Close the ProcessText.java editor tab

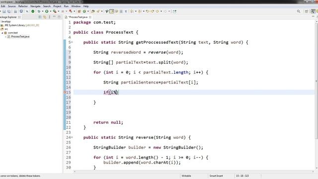(x=90, y=17)
